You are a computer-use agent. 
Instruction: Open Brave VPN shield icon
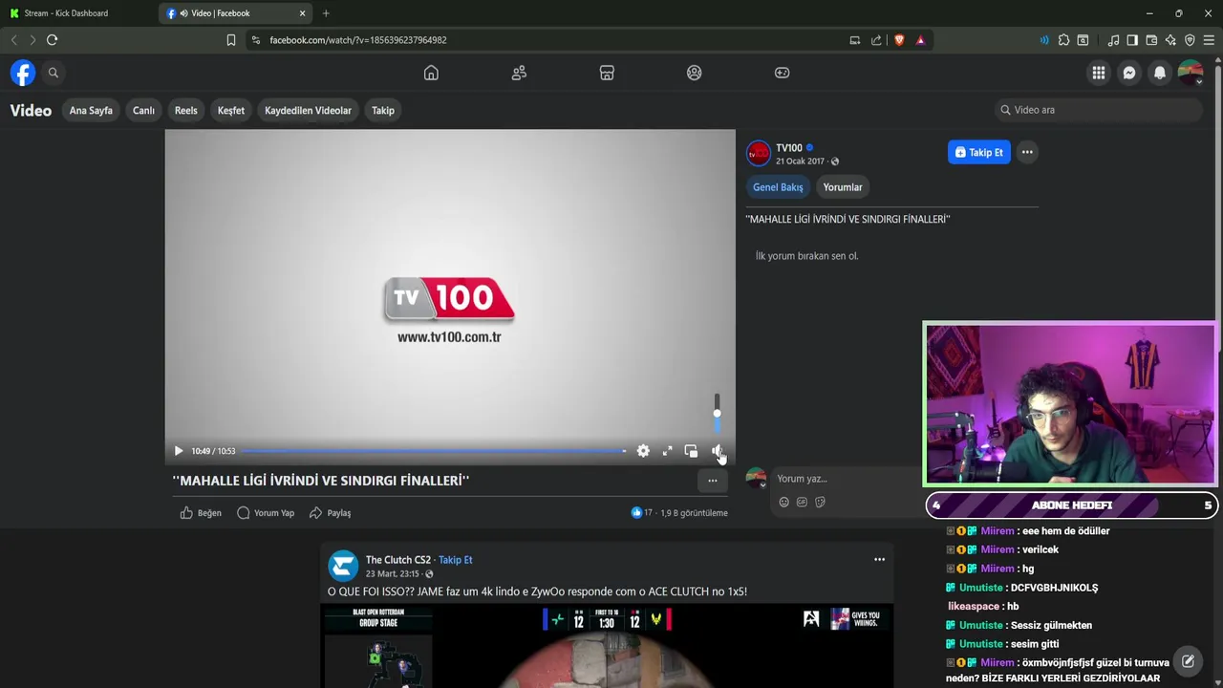coord(1190,40)
